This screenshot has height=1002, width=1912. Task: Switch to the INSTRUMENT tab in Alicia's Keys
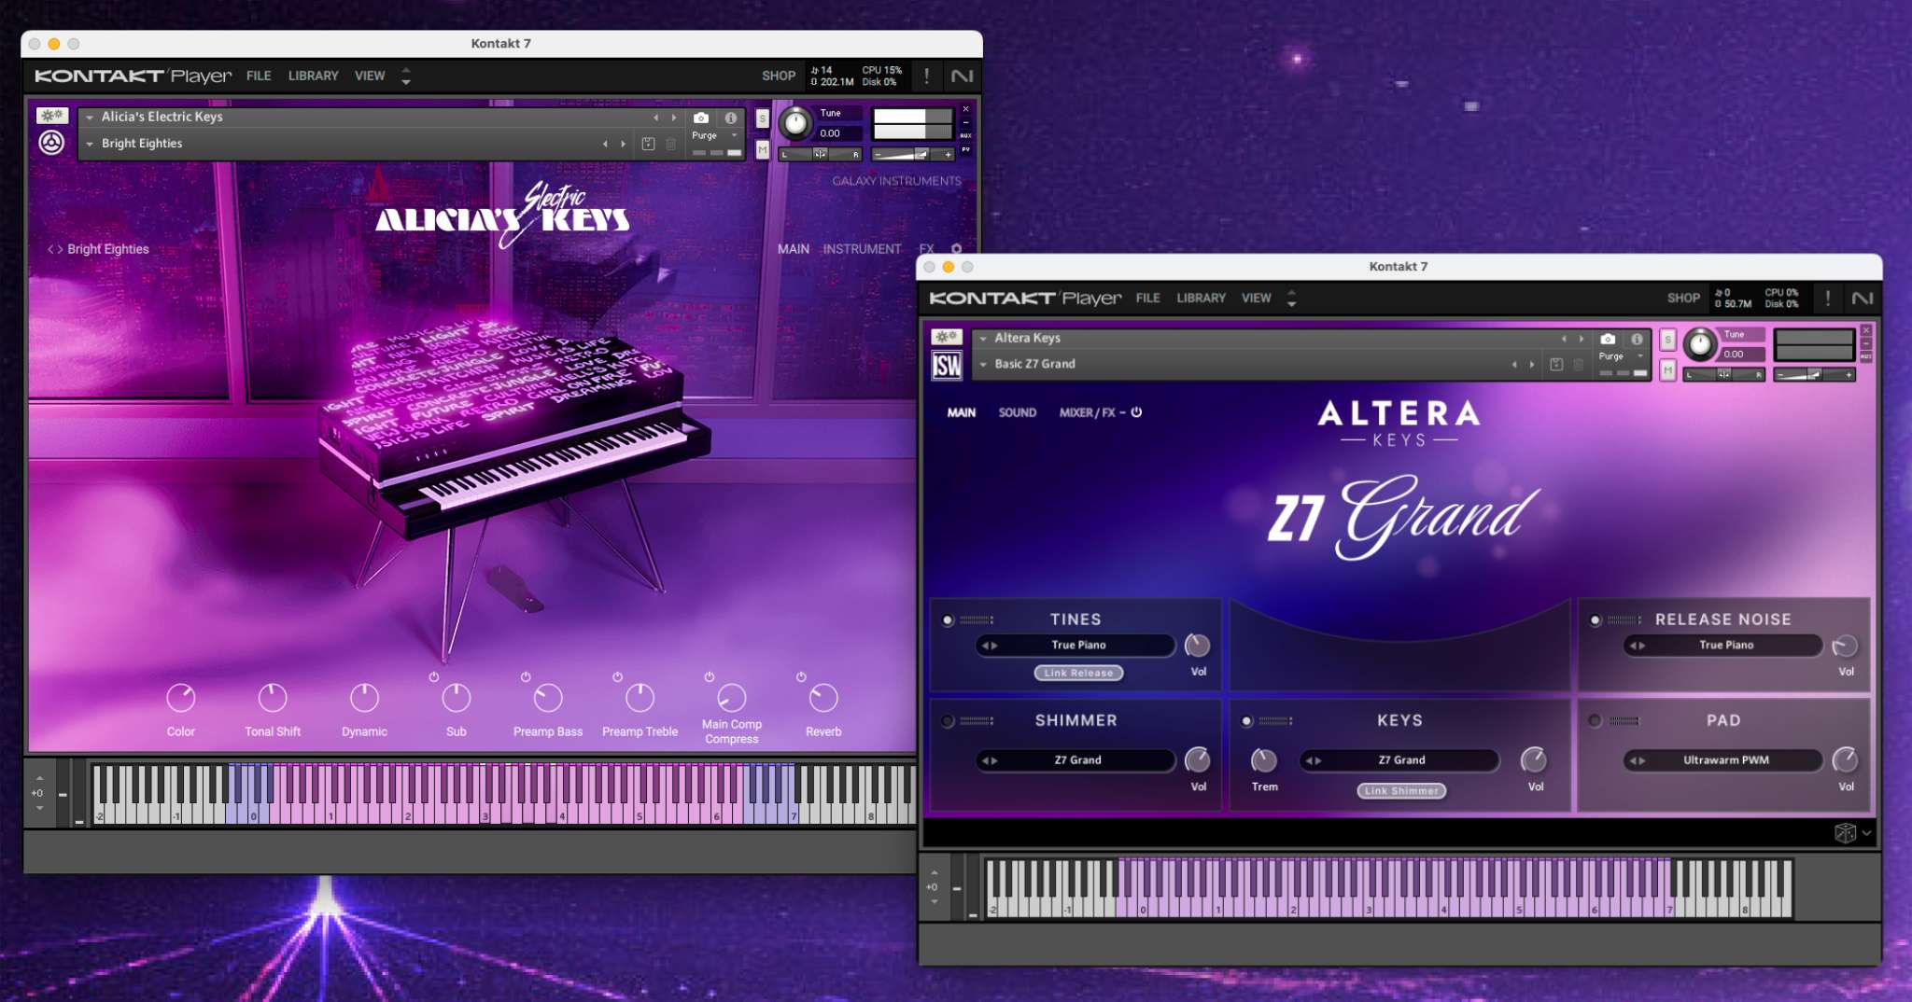[862, 249]
